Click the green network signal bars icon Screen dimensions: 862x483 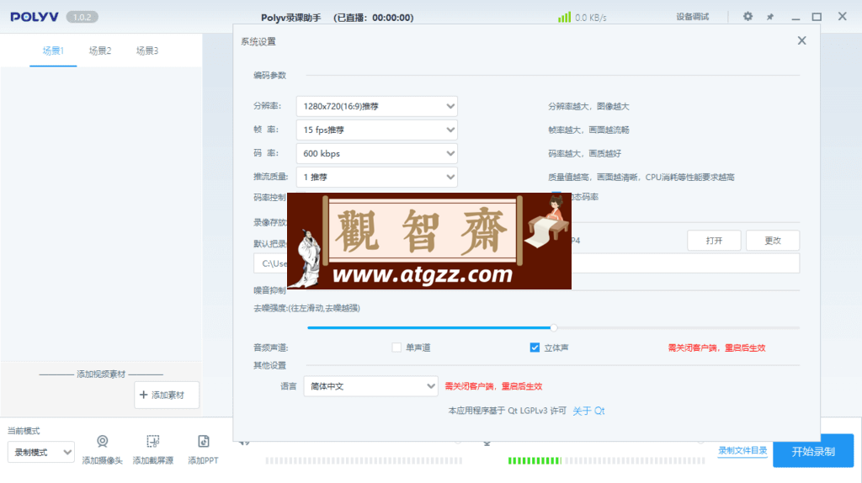pos(564,17)
